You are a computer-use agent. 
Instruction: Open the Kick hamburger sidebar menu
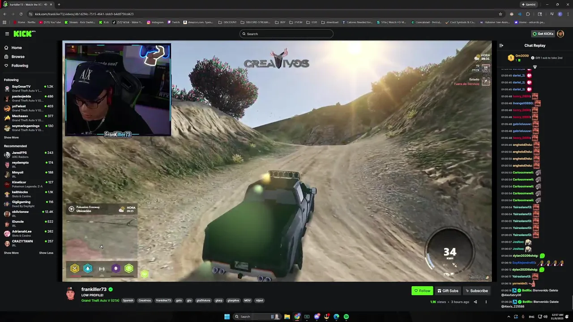click(x=7, y=34)
